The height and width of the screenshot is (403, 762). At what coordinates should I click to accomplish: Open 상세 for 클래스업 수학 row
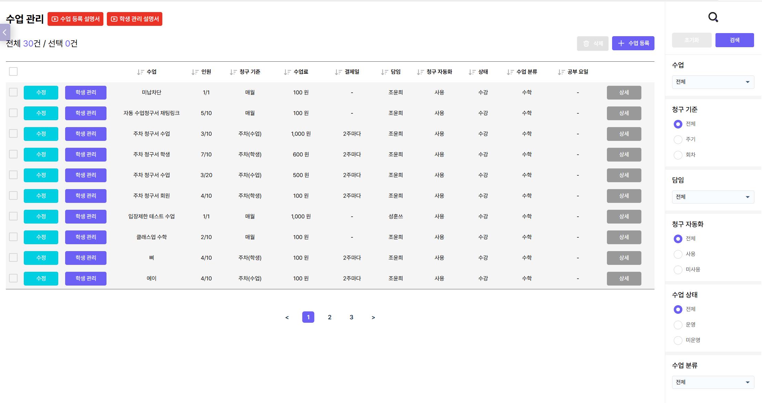click(624, 237)
